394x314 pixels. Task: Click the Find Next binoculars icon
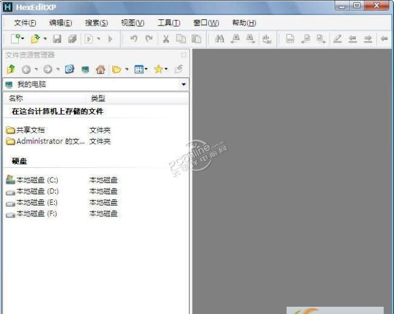coord(251,39)
